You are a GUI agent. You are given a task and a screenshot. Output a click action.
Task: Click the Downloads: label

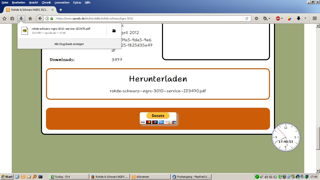pyautogui.click(x=62, y=60)
